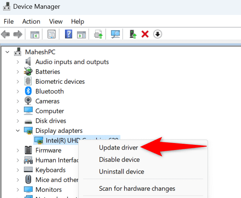Open the Properties toolbar icon
Screen dimensions: 241x198
click(x=51, y=34)
